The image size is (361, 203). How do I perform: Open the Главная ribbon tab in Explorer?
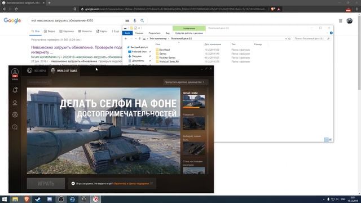pos(139,33)
